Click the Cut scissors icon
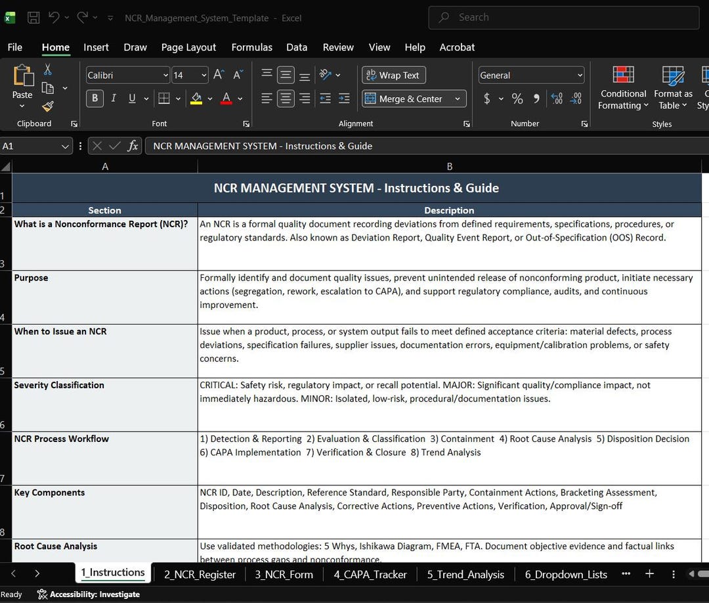The width and height of the screenshot is (709, 603). (x=47, y=70)
